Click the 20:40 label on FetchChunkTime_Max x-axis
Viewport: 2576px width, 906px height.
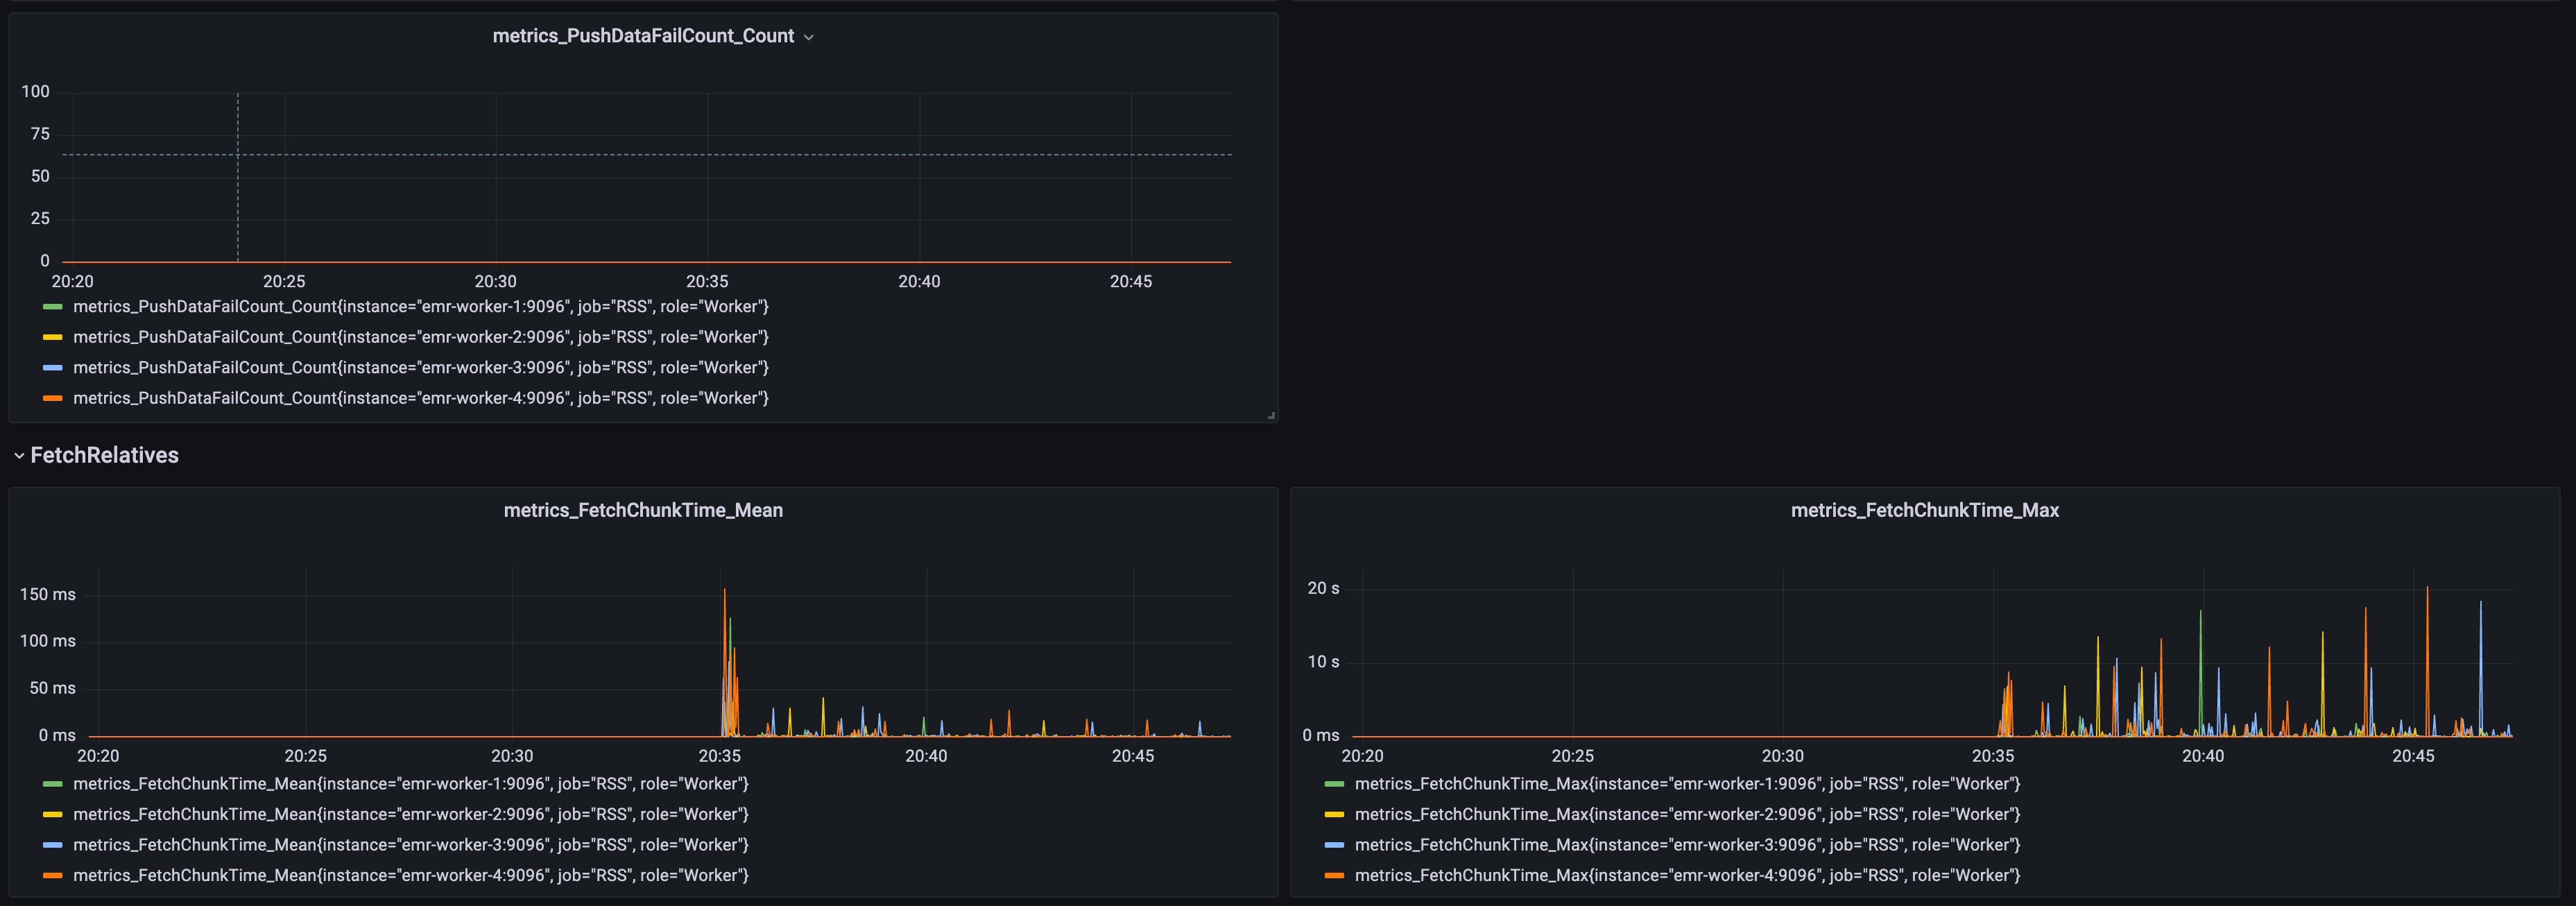(x=2203, y=757)
